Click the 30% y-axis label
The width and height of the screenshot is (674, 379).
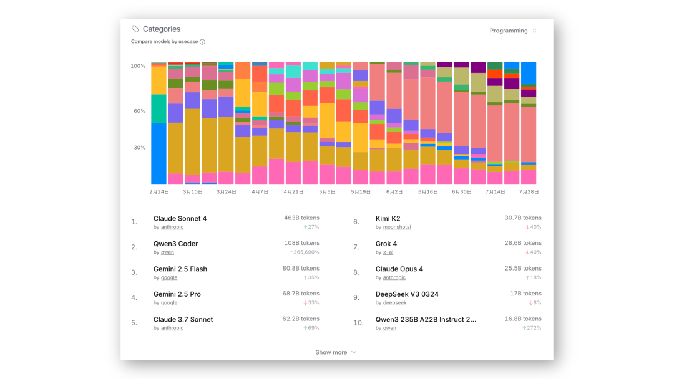coord(139,148)
